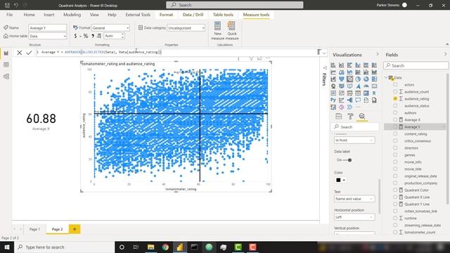The image size is (450, 253).
Task: Switch to Report view in left sidebar
Action: pyautogui.click(x=6, y=53)
